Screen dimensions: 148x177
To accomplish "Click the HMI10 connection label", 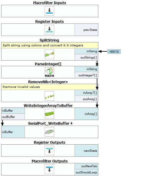I will click(x=114, y=52).
